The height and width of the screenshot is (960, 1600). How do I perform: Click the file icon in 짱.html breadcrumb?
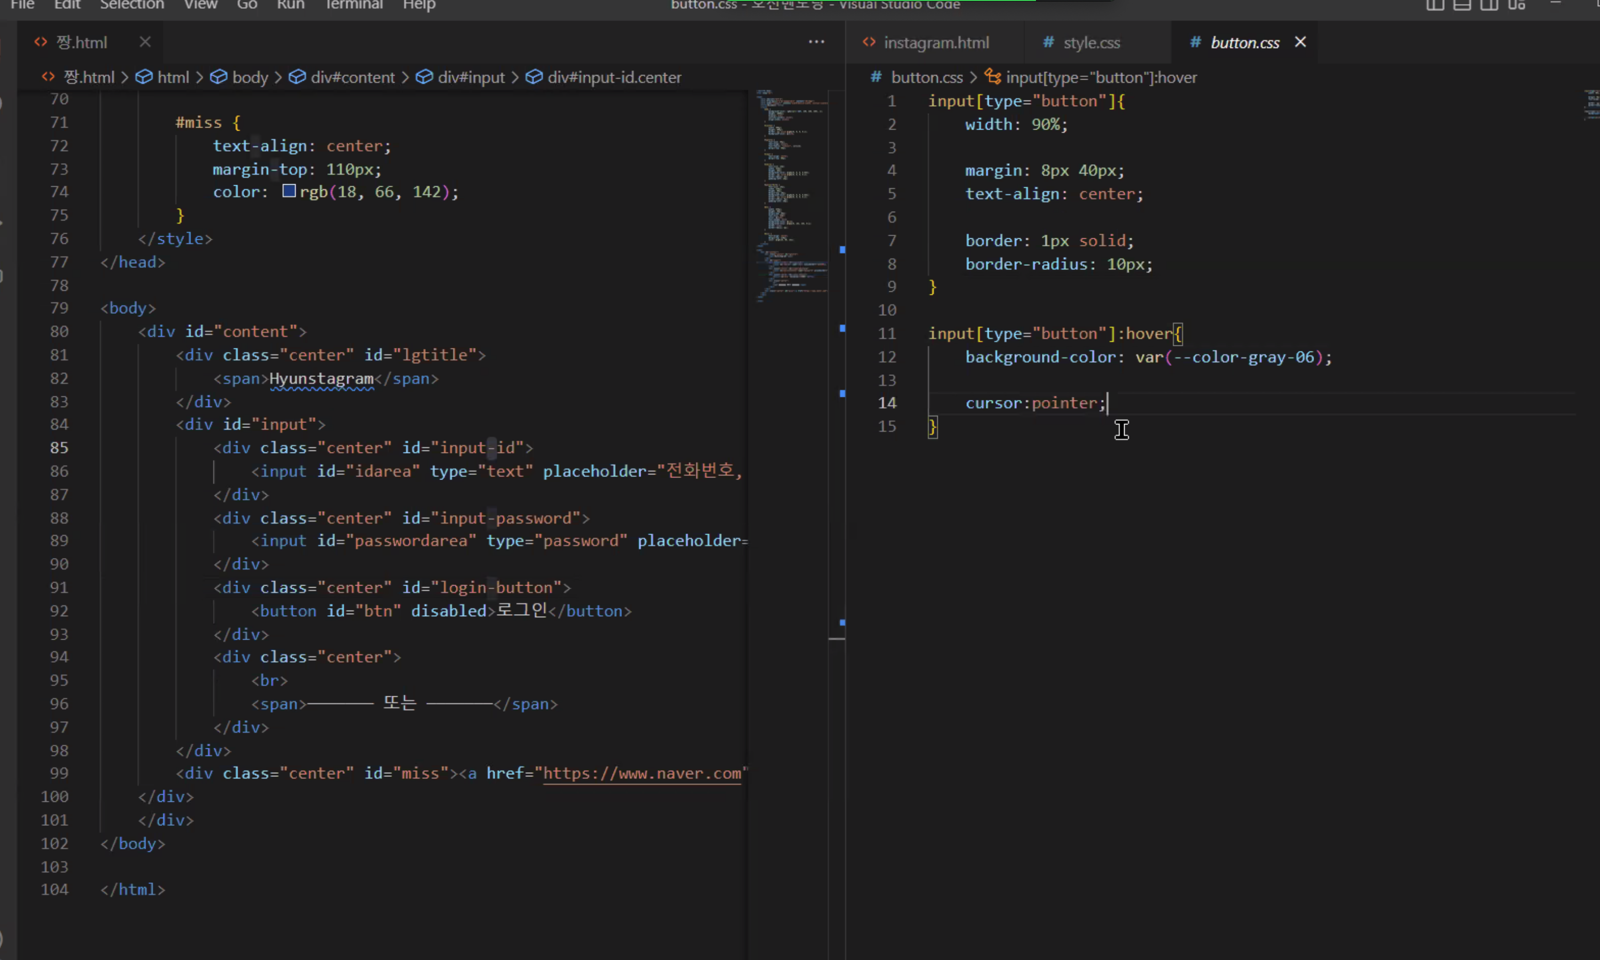pos(48,77)
